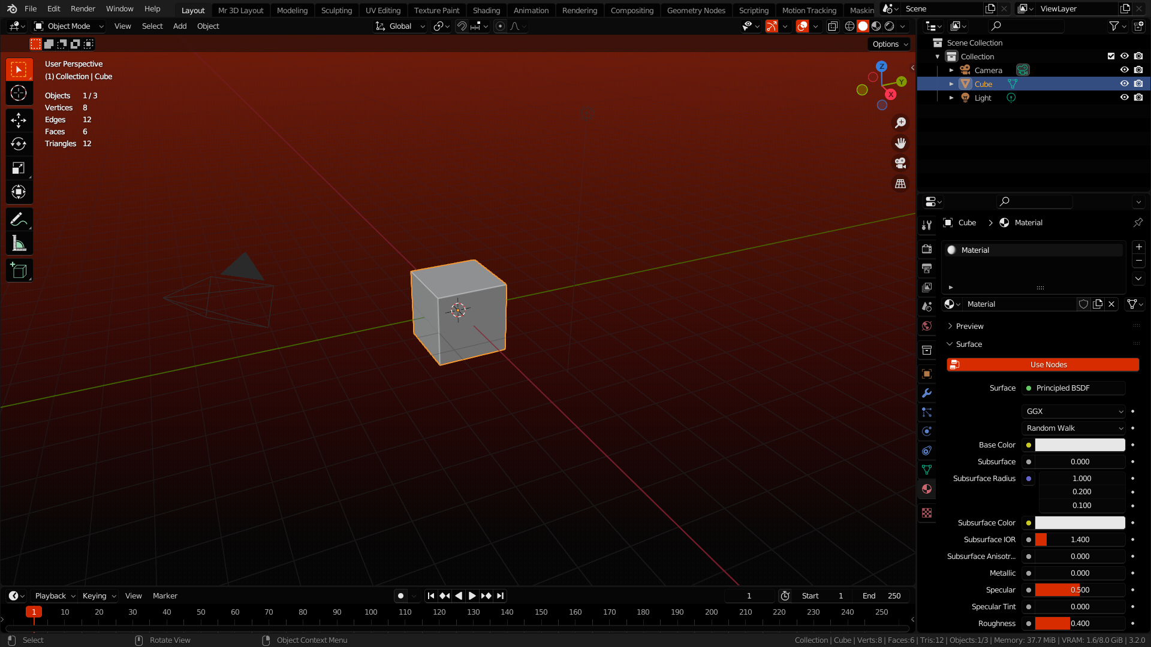Select the Rotate tool
Viewport: 1151px width, 647px height.
(19, 144)
